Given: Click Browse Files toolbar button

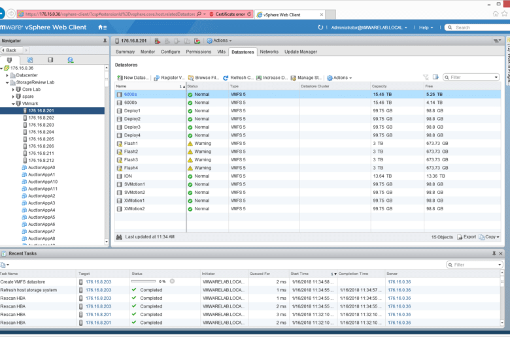Looking at the screenshot, I should [203, 78].
